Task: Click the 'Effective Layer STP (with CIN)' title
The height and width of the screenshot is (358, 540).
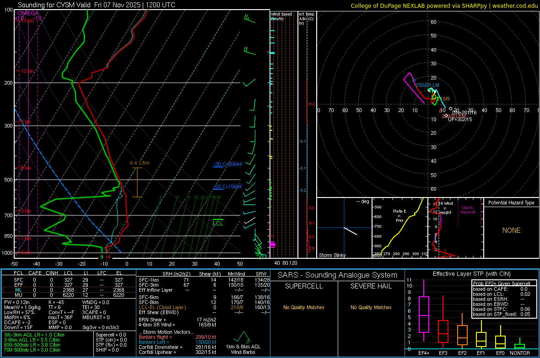Action: coord(471,274)
